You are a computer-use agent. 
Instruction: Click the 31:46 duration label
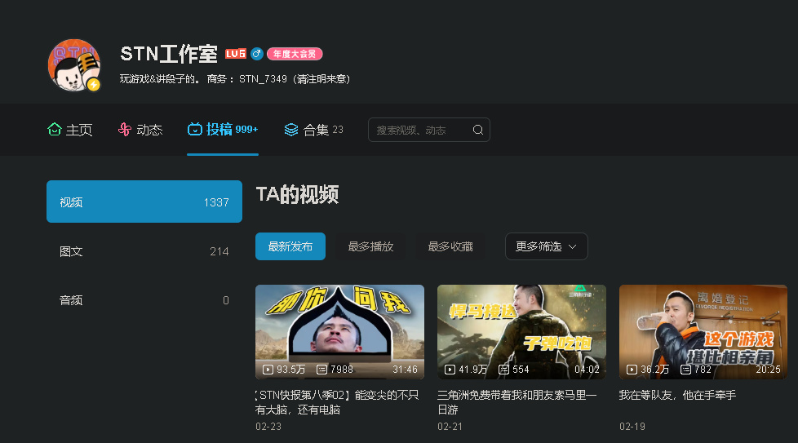tap(405, 370)
